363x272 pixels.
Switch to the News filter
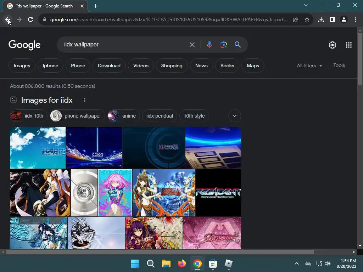click(201, 66)
